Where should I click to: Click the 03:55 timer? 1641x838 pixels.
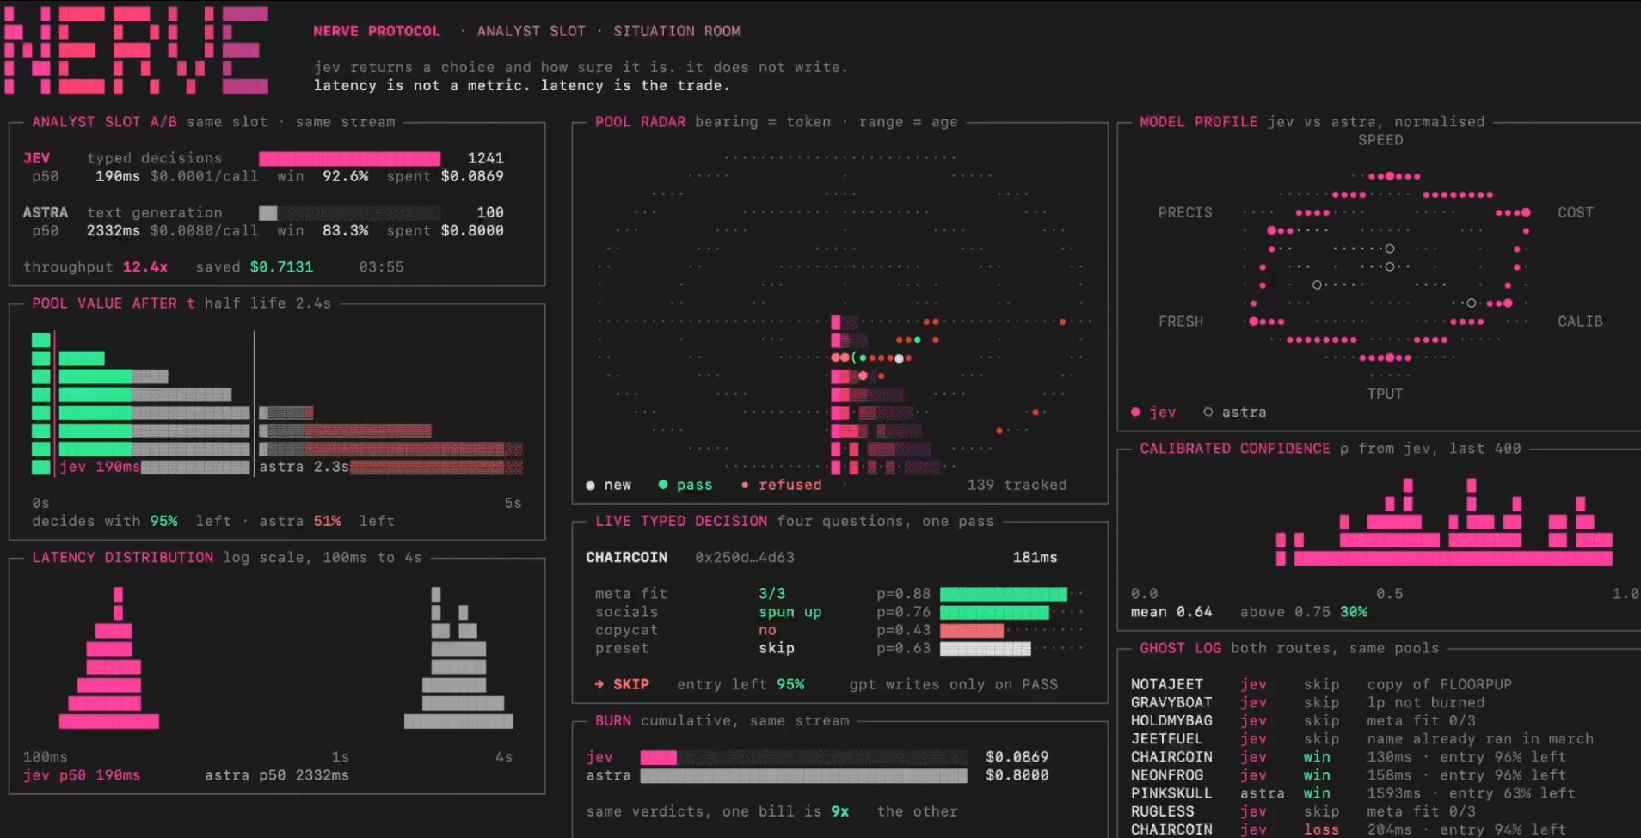[x=381, y=267]
